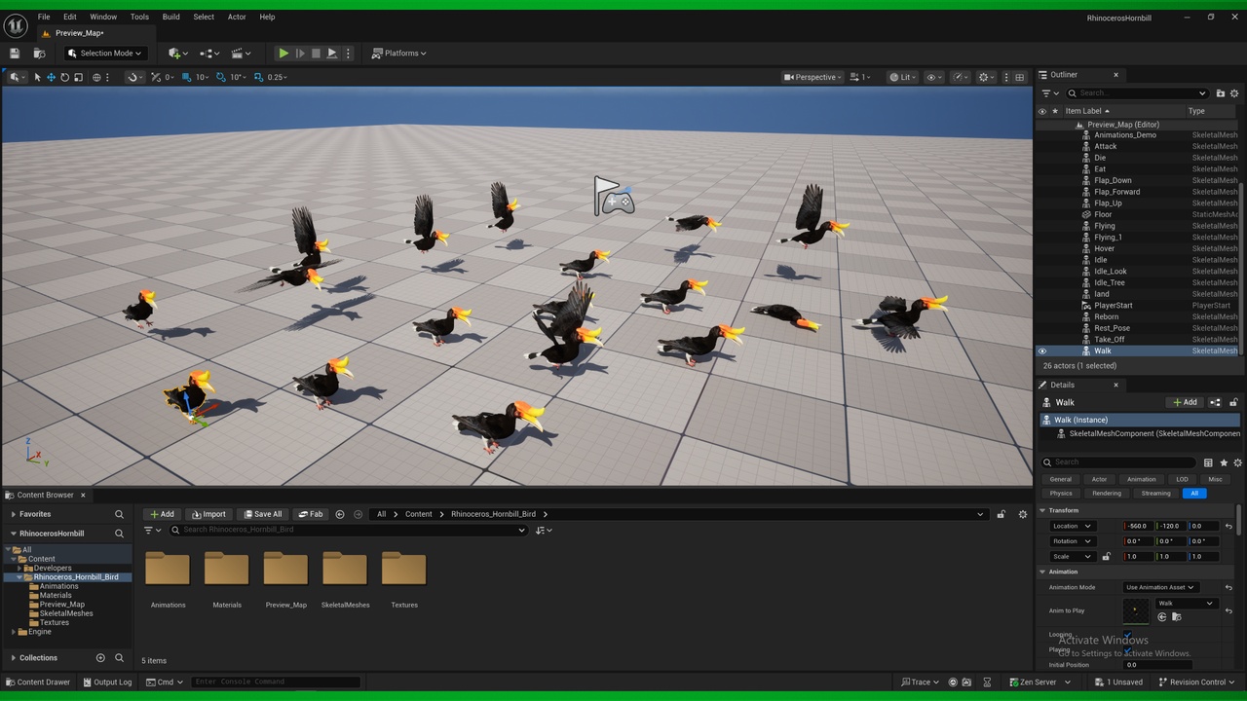The image size is (1247, 701).
Task: Start Play in Editor with green play button
Action: point(283,54)
